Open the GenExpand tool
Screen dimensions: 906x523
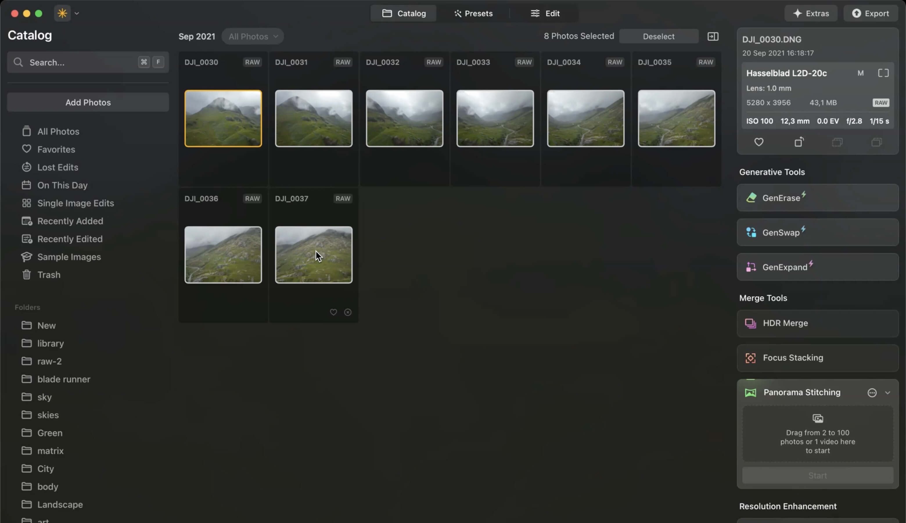coord(817,267)
